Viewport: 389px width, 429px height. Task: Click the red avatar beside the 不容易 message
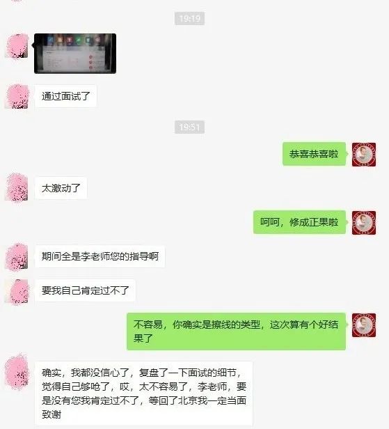[x=363, y=325]
